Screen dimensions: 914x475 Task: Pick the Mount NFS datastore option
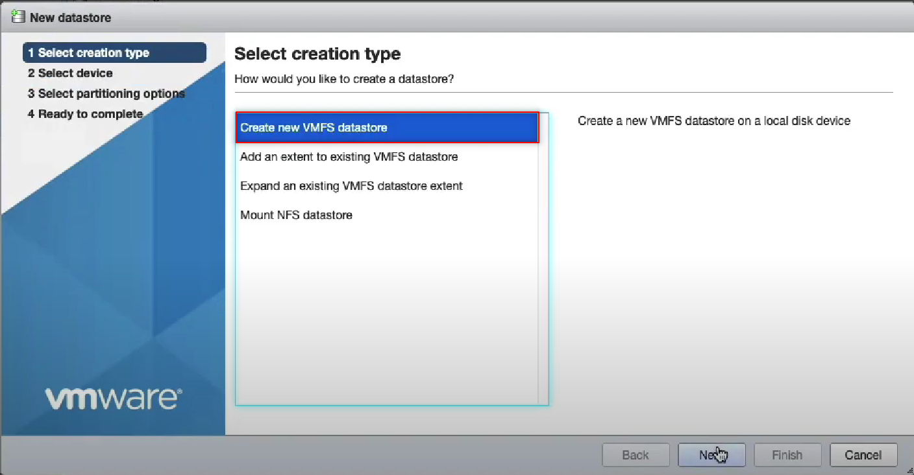[387, 215]
